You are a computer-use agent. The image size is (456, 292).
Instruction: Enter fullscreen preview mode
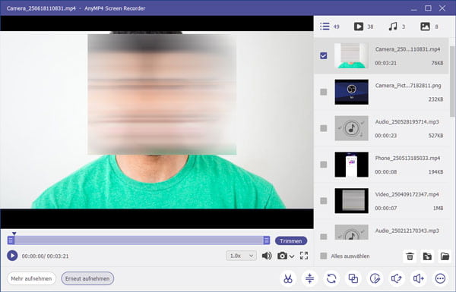point(304,256)
